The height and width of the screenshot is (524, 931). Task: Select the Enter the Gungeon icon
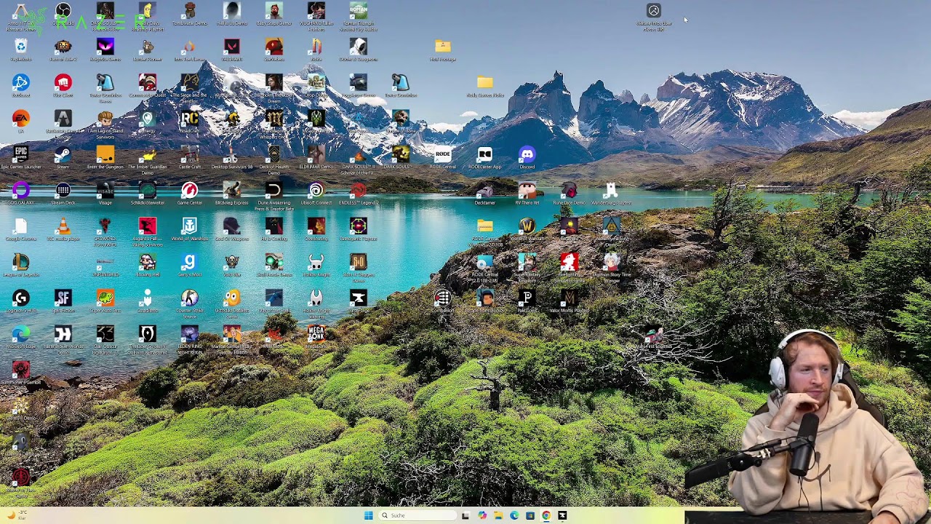coord(105,154)
